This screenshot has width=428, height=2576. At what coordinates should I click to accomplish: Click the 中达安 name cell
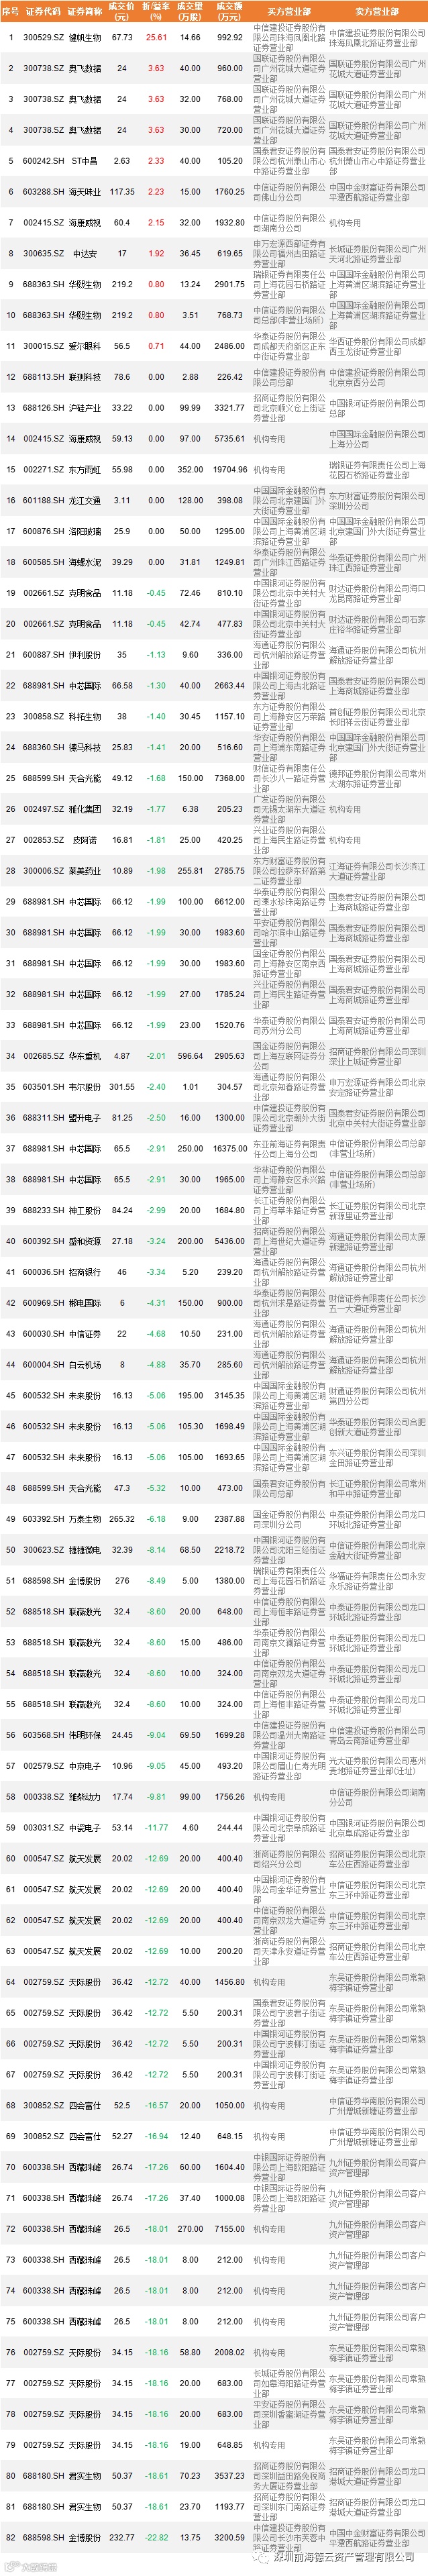84,254
